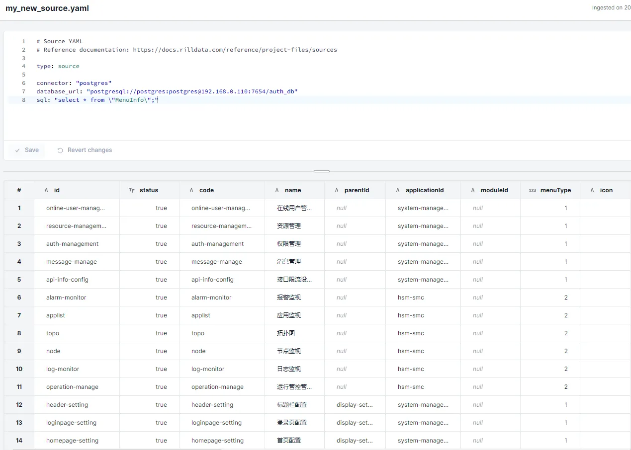Click line number 8 in gutter
Screen dimensions: 631x450
[x=23, y=100]
